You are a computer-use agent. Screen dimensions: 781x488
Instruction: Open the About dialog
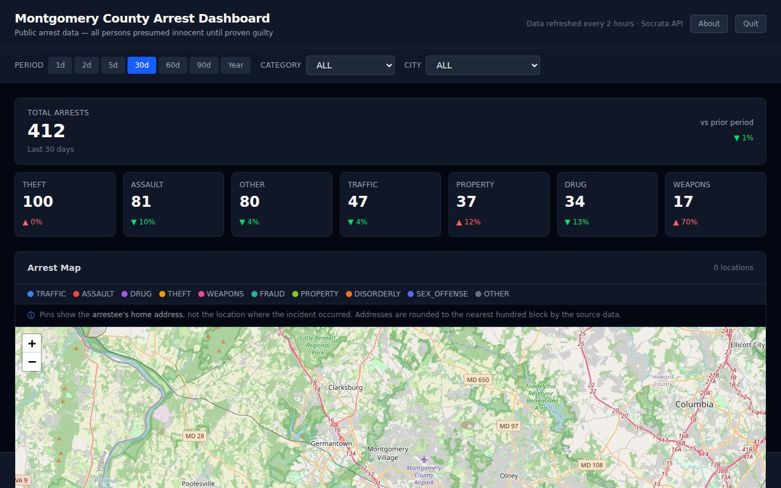tap(709, 24)
